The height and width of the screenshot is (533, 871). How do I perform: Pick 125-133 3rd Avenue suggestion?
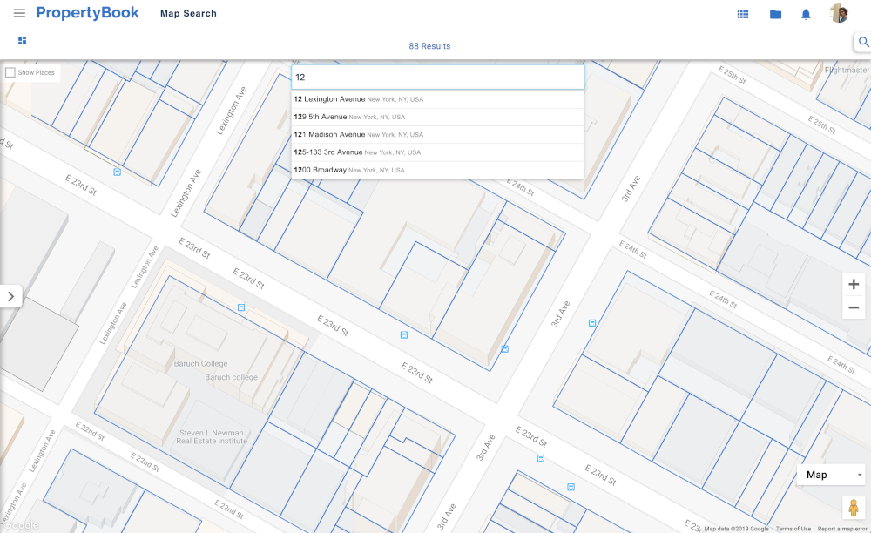click(x=438, y=152)
